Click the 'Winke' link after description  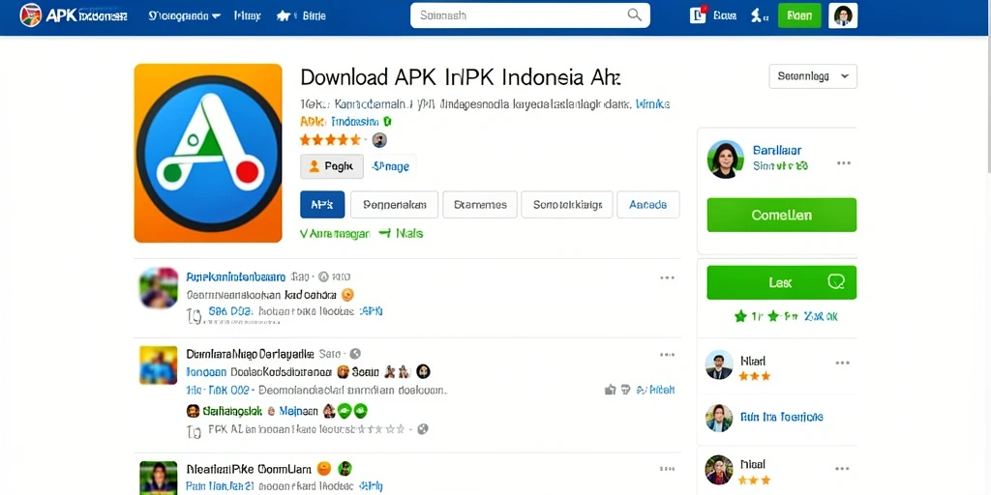pyautogui.click(x=653, y=103)
